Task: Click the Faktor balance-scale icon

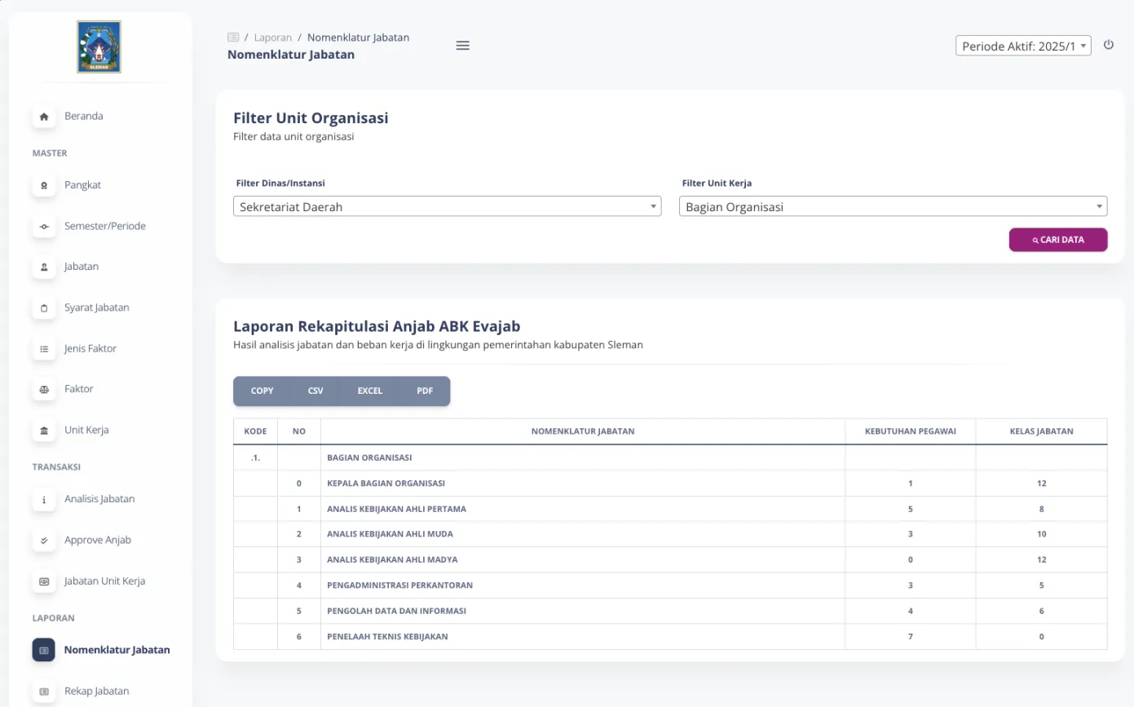Action: click(44, 390)
